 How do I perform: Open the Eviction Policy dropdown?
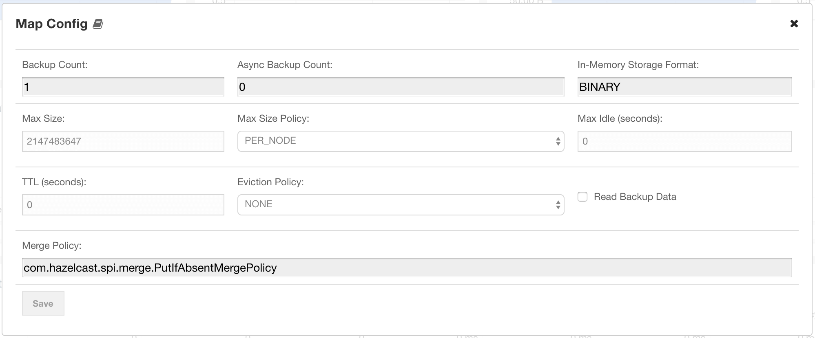point(401,205)
